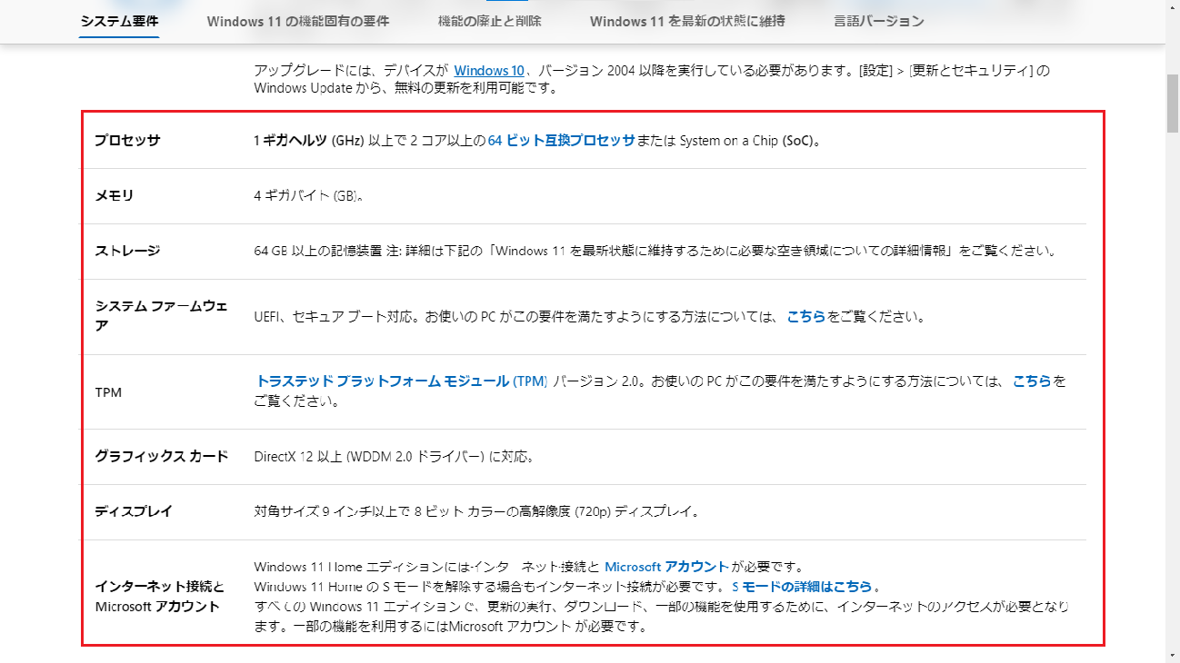Click the メモリ row heading

[115, 195]
